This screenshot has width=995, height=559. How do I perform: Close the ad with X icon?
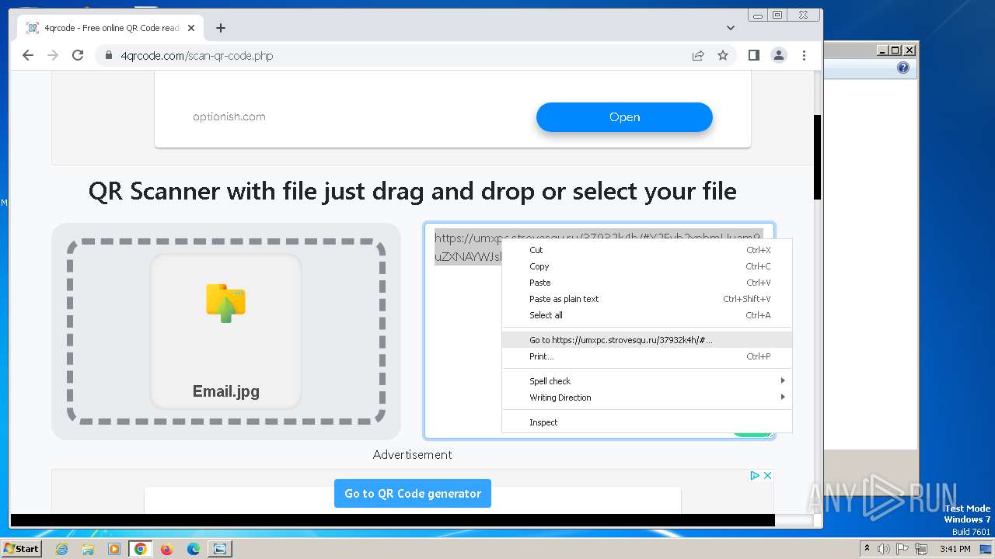767,475
